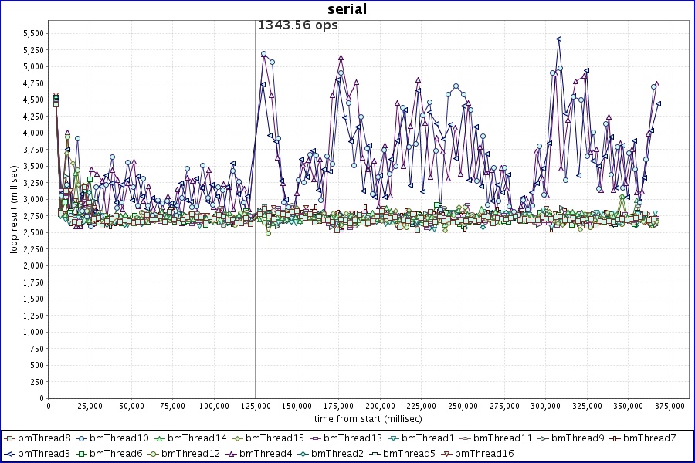Screen dimensions: 695x463
Task: Click the bmThread13 legend label
Action: point(352,438)
